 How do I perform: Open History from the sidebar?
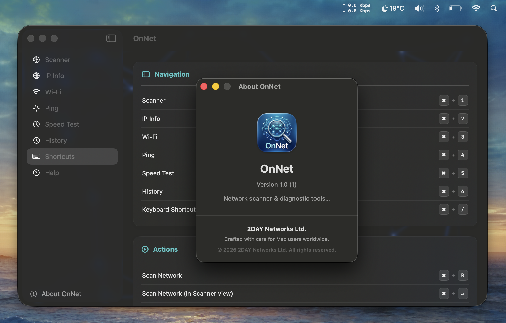[x=72, y=141]
